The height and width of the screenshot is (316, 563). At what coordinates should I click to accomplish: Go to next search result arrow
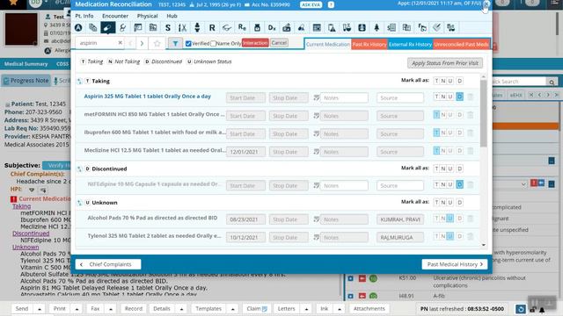[x=142, y=43]
